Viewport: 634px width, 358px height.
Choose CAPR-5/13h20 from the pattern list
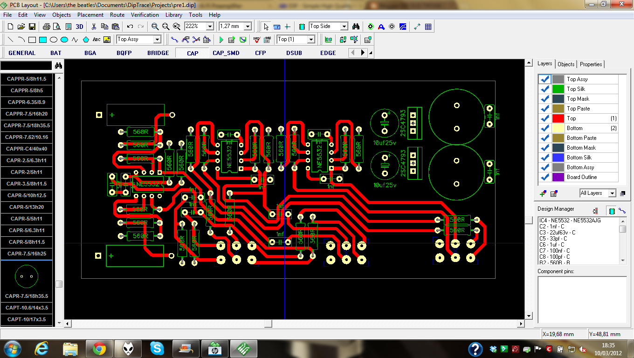pyautogui.click(x=27, y=207)
